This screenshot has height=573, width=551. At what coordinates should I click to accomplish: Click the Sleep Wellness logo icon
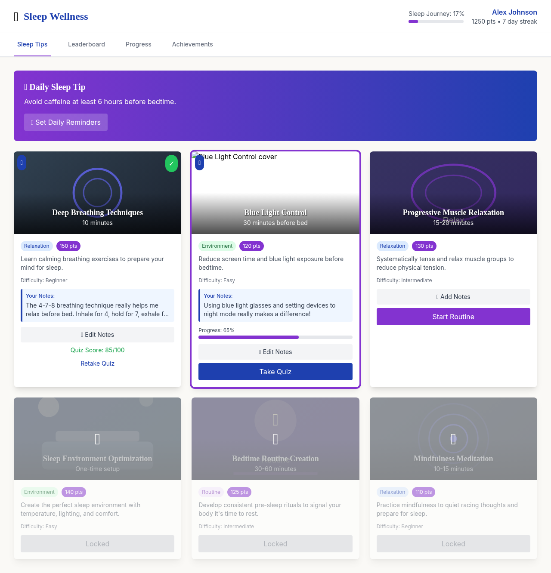point(16,17)
